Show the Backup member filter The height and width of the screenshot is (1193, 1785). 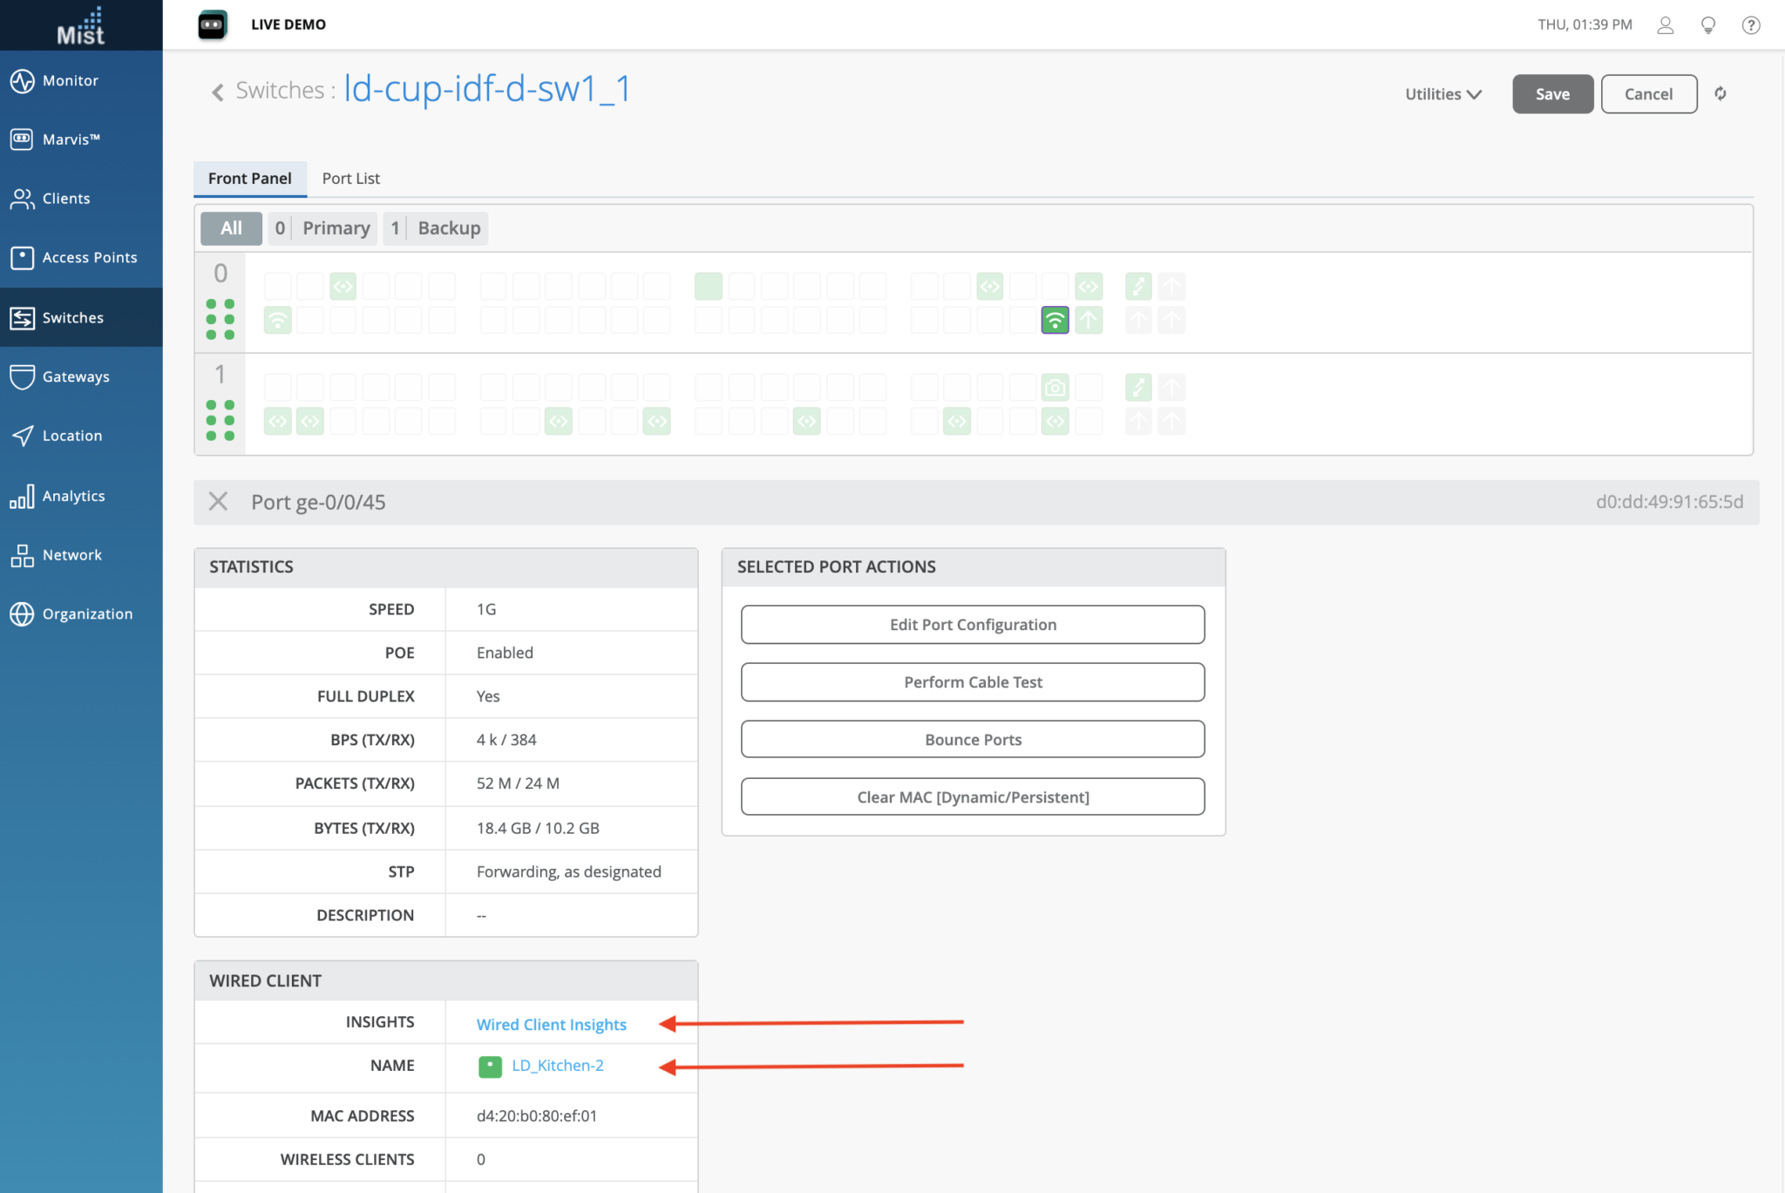coord(436,228)
